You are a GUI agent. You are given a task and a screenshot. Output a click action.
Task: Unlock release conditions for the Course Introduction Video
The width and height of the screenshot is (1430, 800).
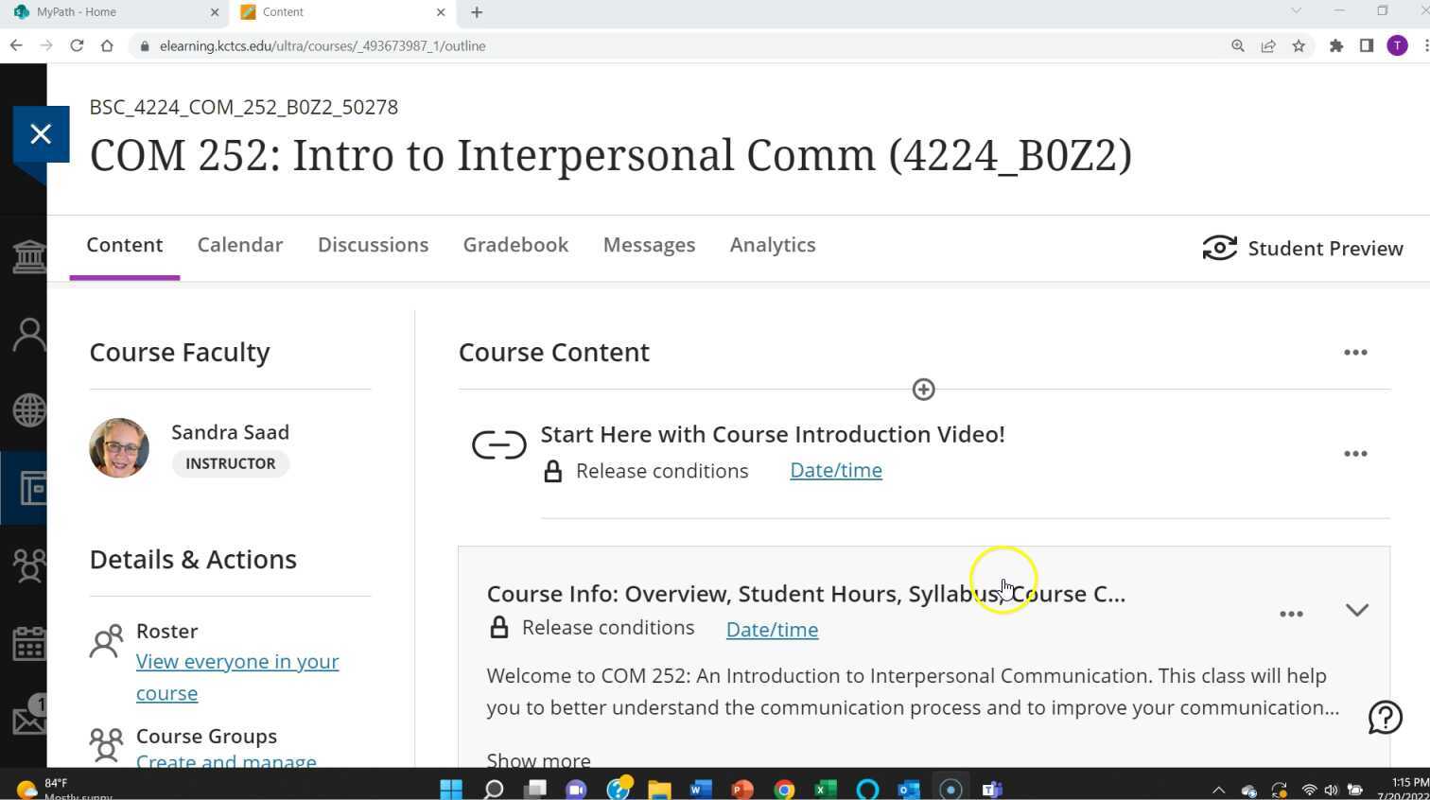tap(553, 470)
